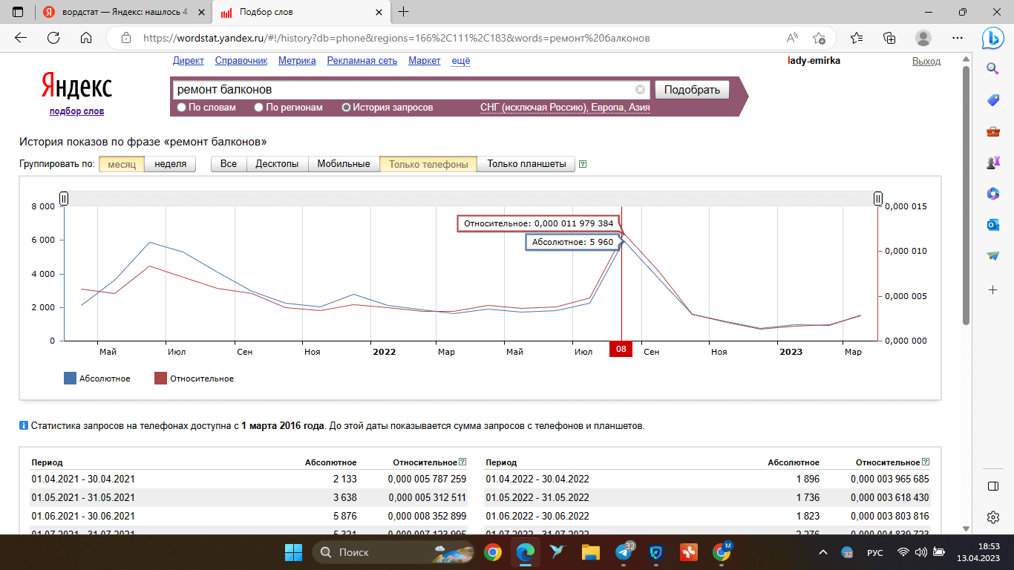This screenshot has width=1014, height=570.
Task: Click the Yandex logo
Action: point(76,87)
